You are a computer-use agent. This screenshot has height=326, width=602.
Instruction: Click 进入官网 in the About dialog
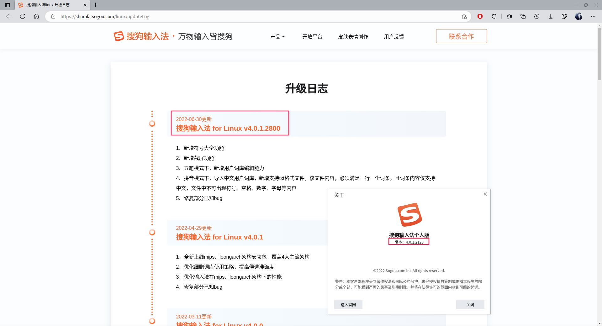tap(348, 304)
